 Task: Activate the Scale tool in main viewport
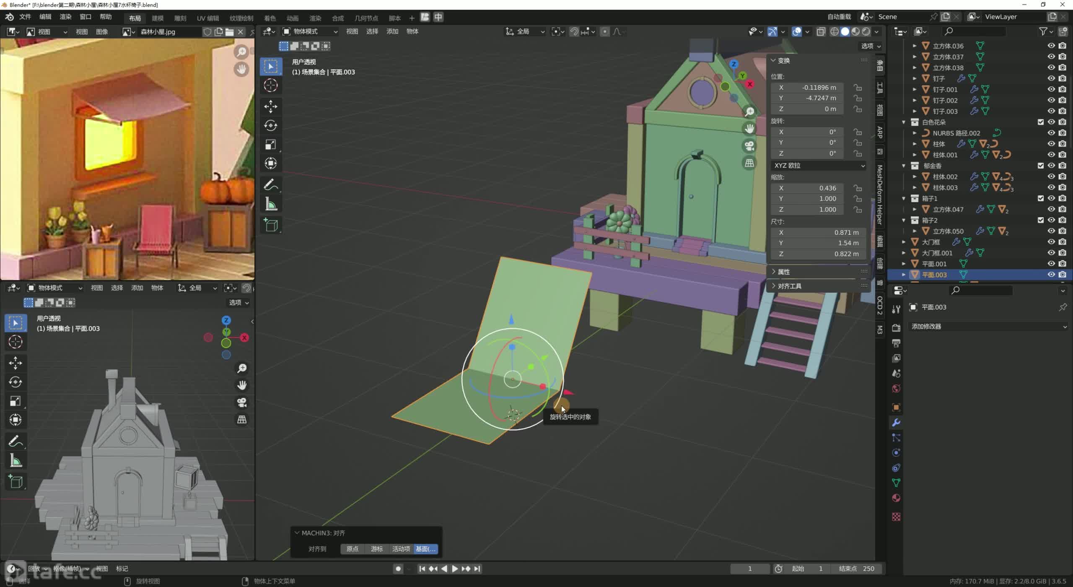(271, 145)
